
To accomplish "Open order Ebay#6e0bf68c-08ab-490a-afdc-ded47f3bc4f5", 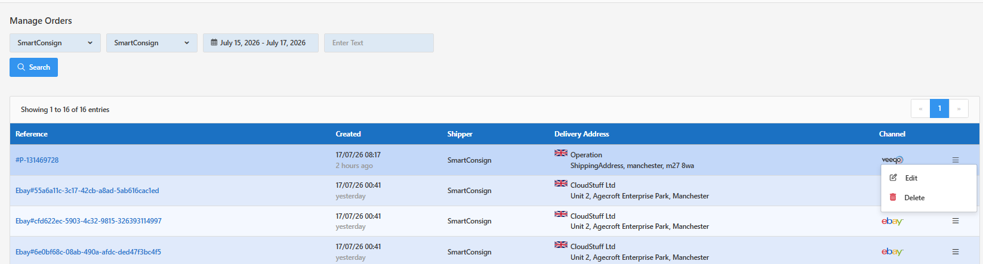I will pos(88,252).
